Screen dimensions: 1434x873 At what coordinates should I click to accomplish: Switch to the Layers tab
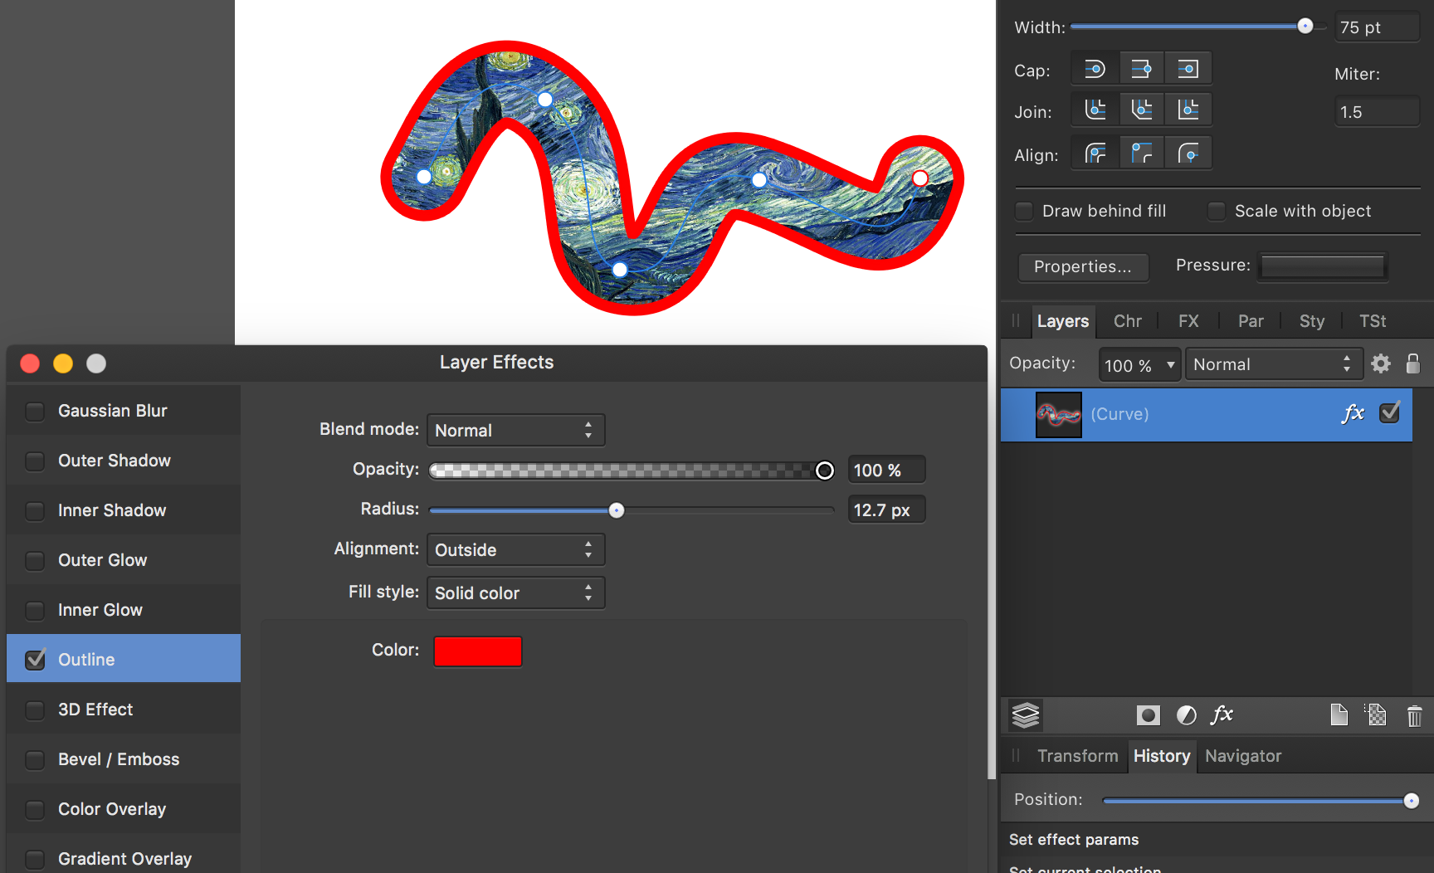click(x=1063, y=321)
